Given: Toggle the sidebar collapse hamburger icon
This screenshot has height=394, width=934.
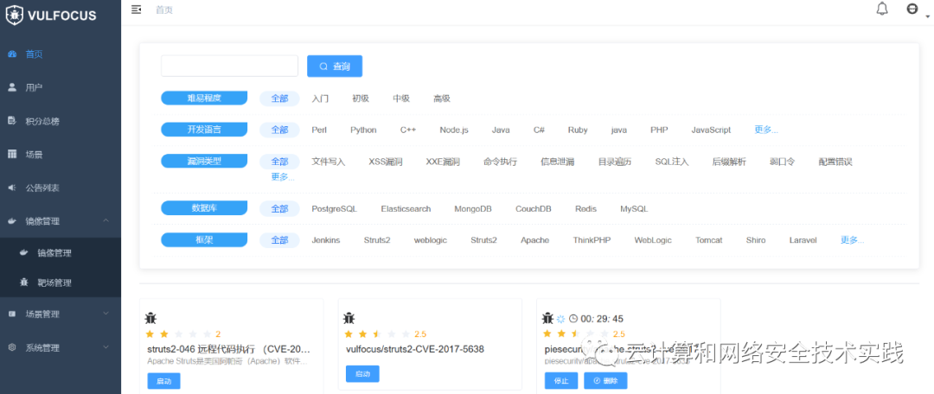Looking at the screenshot, I should coord(137,10).
